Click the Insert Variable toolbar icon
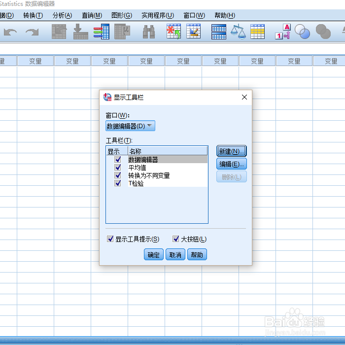Viewport: 345px width, 345px height. [x=193, y=32]
